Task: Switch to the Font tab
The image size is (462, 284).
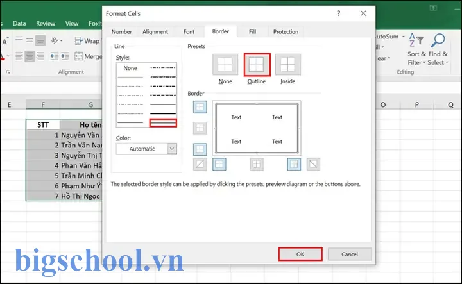Action: pos(189,32)
